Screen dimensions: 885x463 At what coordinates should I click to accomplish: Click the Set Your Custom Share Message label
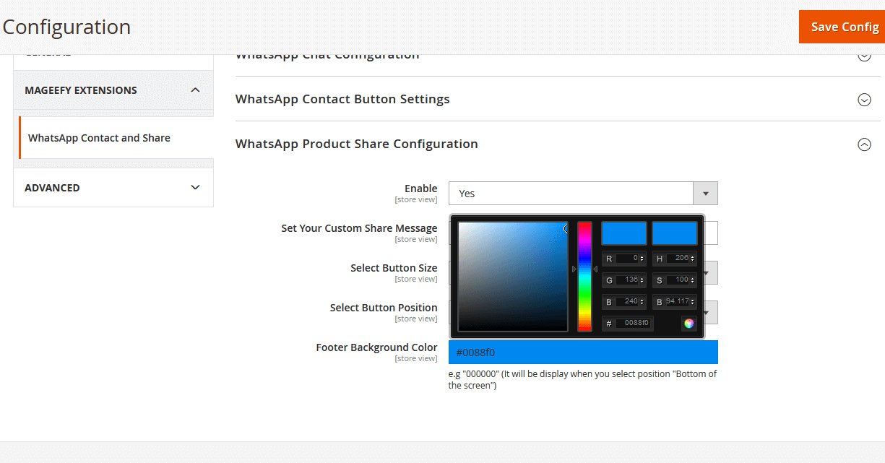(359, 228)
